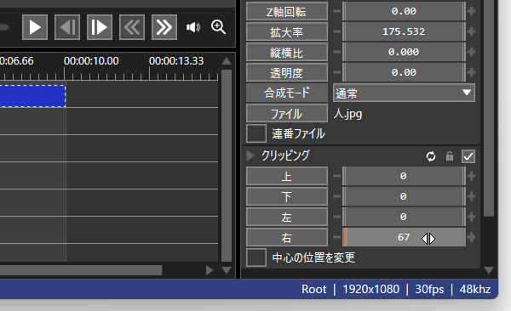The height and width of the screenshot is (311, 511).
Task: Toggle the クリッピング lock icon
Action: pos(450,156)
